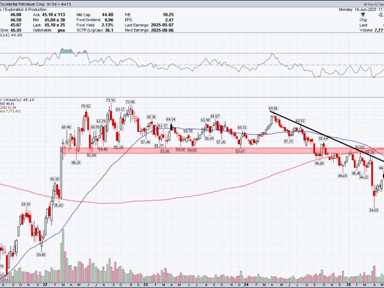
Task: Click the RSI (14) 49.85 indicator label
Action: click(x=11, y=35)
